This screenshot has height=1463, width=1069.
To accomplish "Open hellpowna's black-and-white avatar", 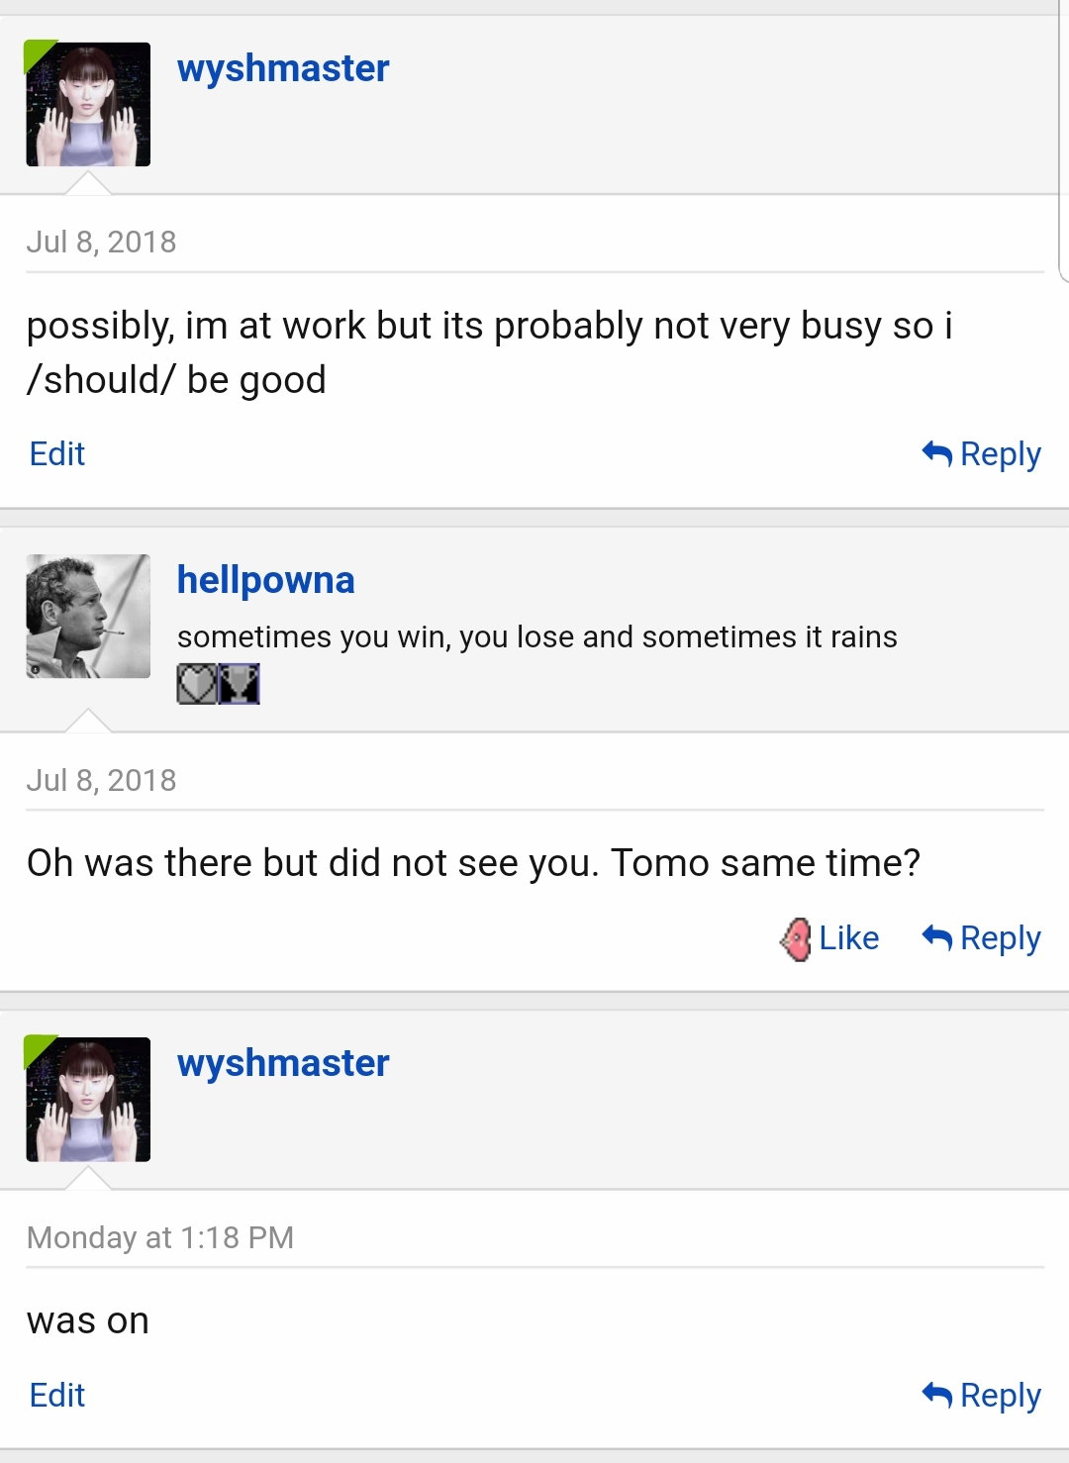I will pos(88,616).
